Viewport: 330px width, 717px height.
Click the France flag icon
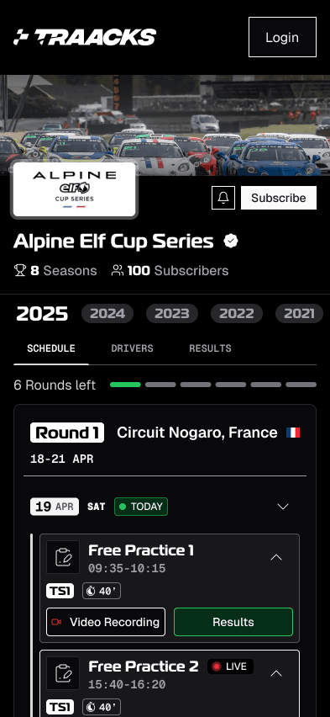(x=293, y=433)
